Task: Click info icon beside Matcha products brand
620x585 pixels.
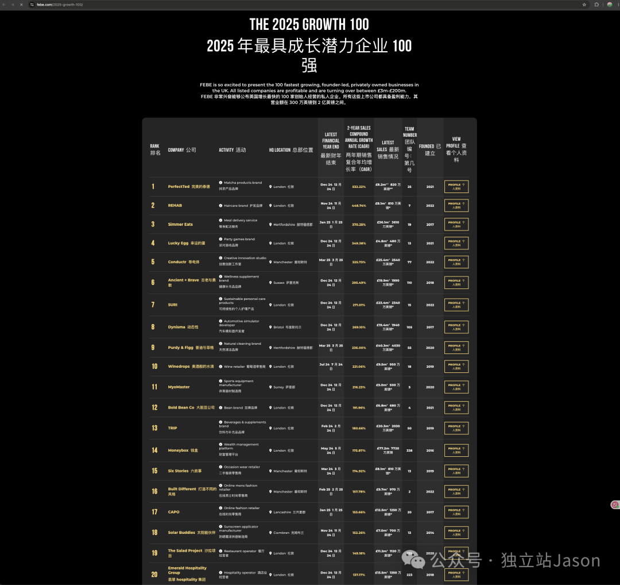Action: (x=220, y=183)
